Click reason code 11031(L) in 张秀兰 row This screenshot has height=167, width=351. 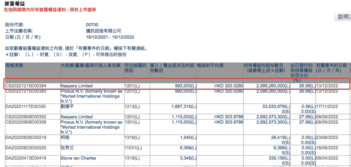click(x=134, y=148)
